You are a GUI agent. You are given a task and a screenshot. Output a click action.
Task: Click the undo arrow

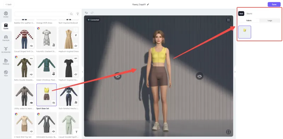86,13
